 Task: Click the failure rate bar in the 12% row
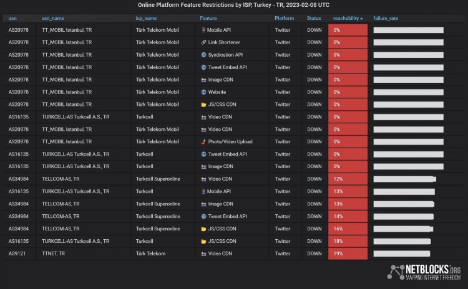click(404, 179)
